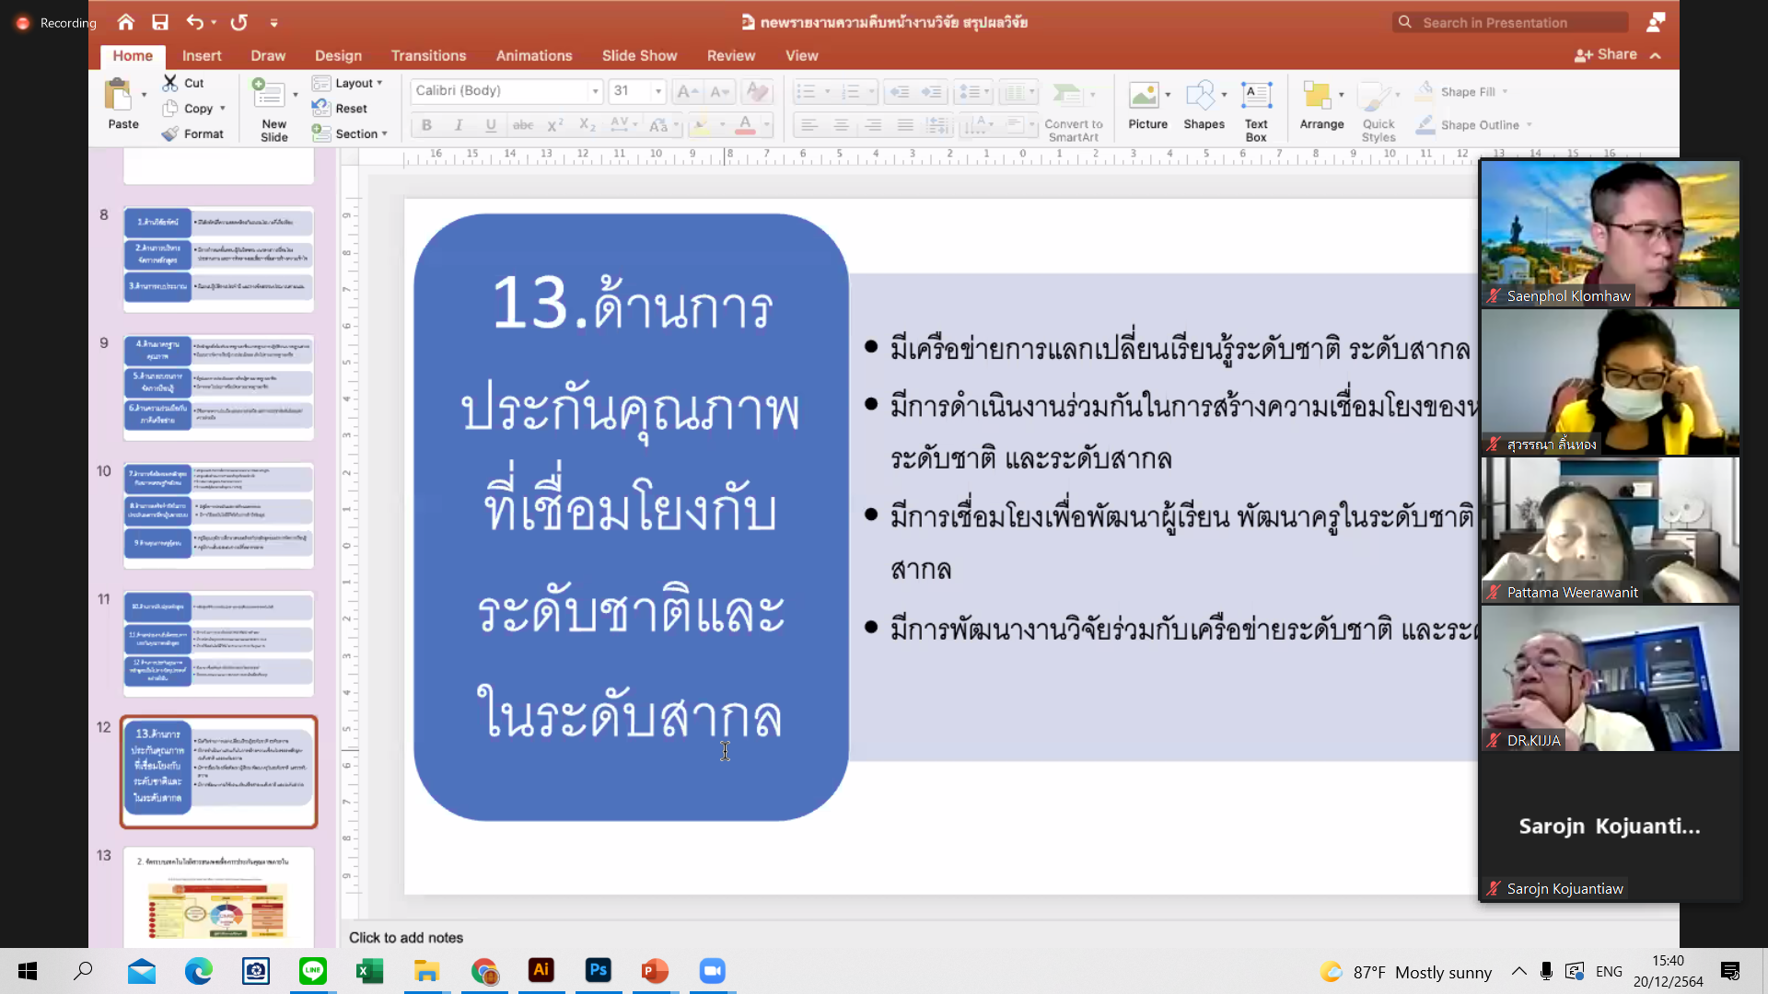Image resolution: width=1768 pixels, height=994 pixels.
Task: Toggle Italic formatting
Action: [459, 125]
